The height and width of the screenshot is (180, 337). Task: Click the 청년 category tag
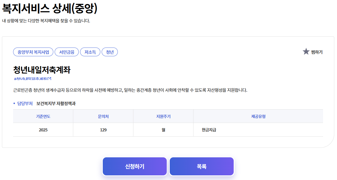(110, 52)
